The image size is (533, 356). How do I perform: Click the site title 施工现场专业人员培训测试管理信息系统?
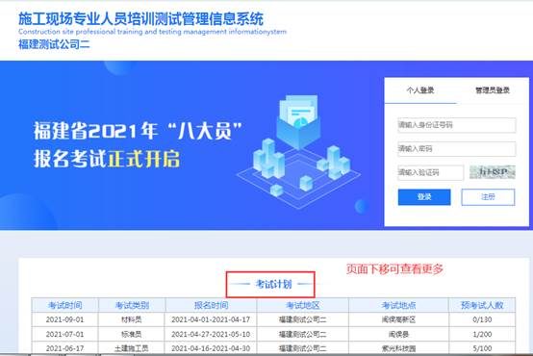point(140,18)
